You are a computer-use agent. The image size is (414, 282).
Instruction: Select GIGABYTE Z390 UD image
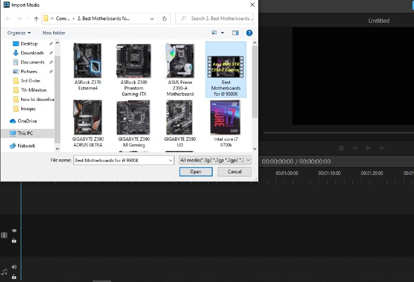tap(180, 124)
